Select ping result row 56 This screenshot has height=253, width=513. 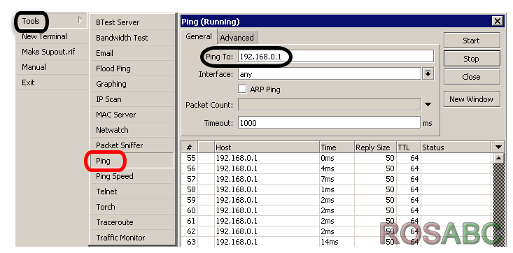(337, 168)
